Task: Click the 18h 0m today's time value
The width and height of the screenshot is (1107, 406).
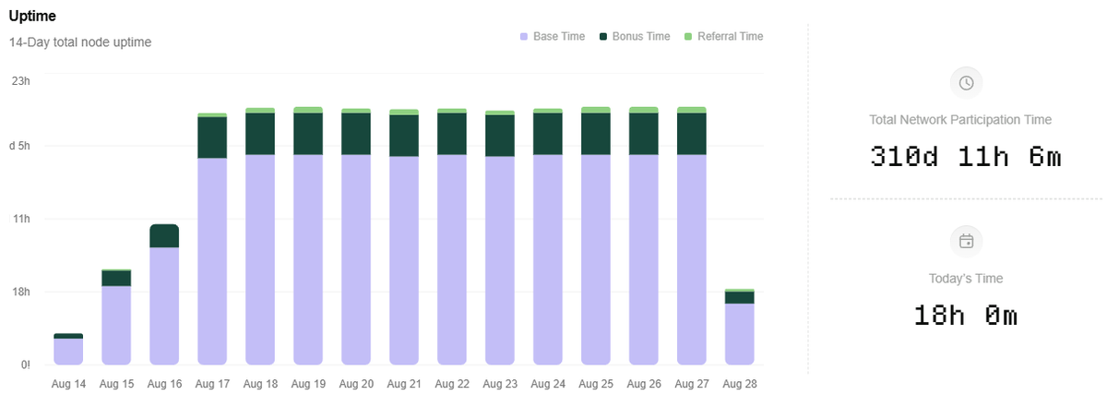Action: click(x=966, y=316)
